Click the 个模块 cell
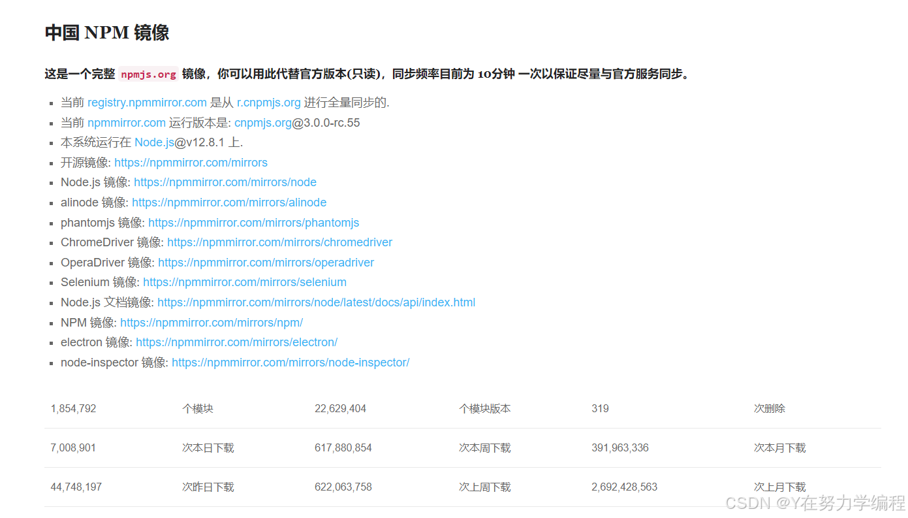908x518 pixels. point(198,409)
